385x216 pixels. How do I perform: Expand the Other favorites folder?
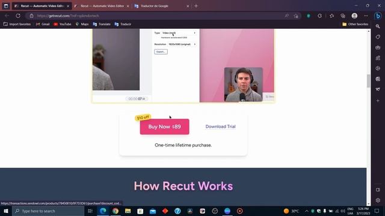(356, 24)
